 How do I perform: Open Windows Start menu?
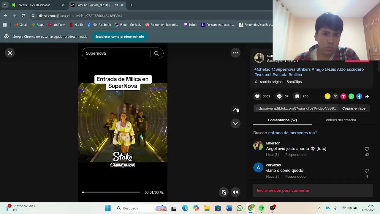(x=107, y=208)
